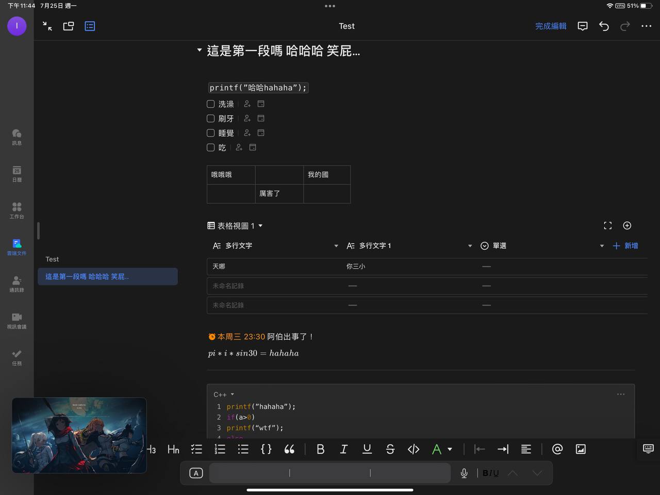Click the @ mention icon

point(557,449)
